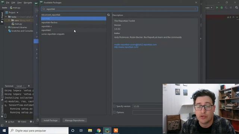
Task: Select reportlab-x in the package list
Action: 74,26
